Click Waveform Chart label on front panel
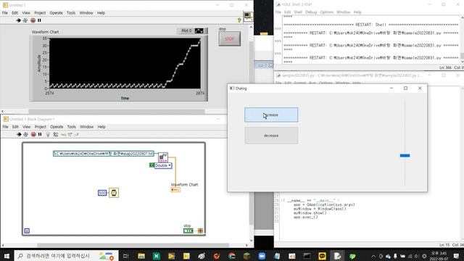 point(45,32)
